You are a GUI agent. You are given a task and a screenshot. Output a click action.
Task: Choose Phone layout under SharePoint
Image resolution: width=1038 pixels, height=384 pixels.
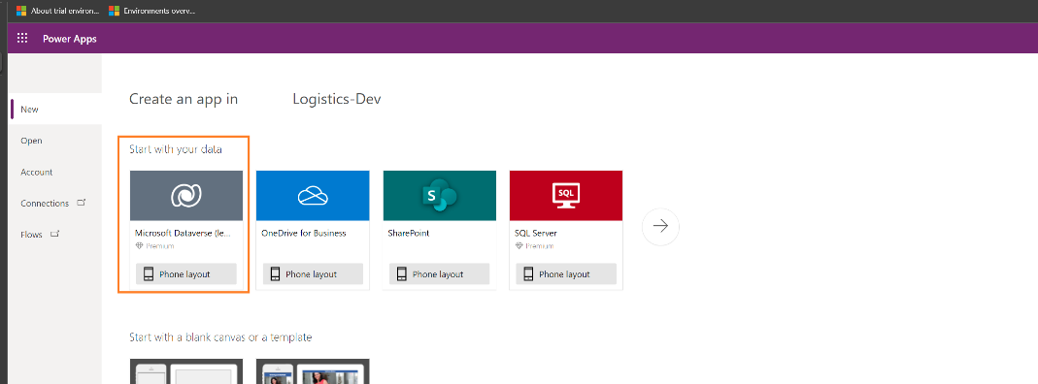(440, 274)
